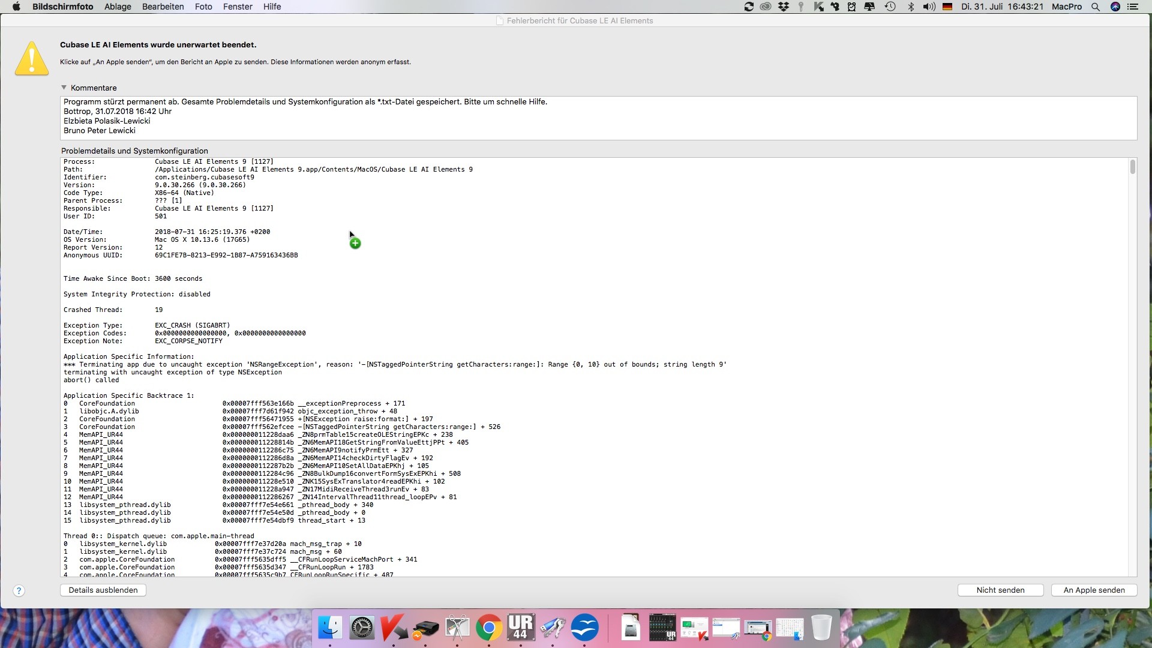Open Spotlight search magnifier
Screen dimensions: 1152x648
[1096, 7]
